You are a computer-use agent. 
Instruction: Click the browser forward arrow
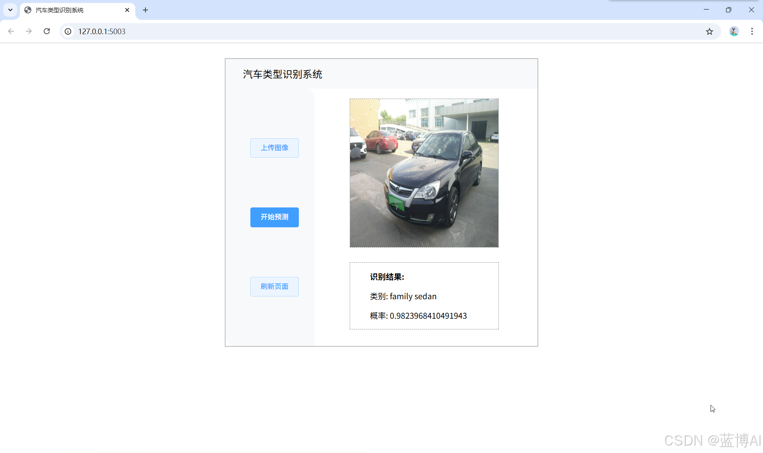pos(29,31)
